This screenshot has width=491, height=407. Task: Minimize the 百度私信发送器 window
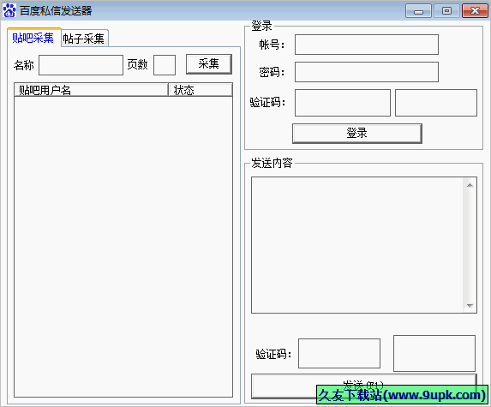(x=418, y=11)
